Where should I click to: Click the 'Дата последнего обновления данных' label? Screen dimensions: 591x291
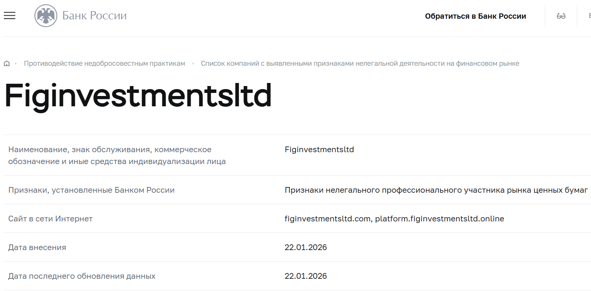pyautogui.click(x=81, y=276)
